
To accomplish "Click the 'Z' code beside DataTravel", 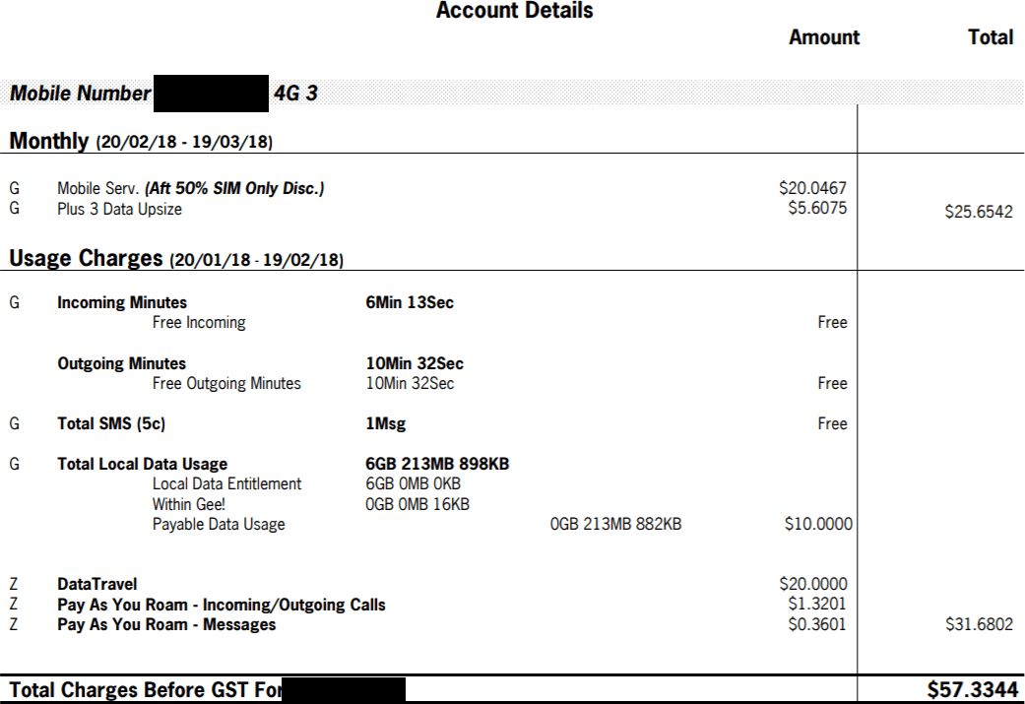I will (15, 585).
